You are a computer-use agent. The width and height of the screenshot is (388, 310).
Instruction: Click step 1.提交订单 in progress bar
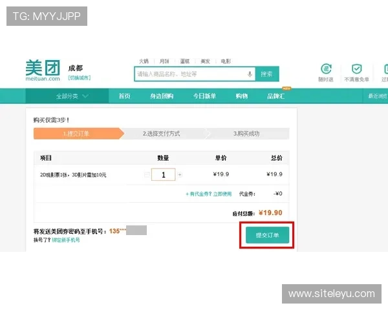point(79,134)
